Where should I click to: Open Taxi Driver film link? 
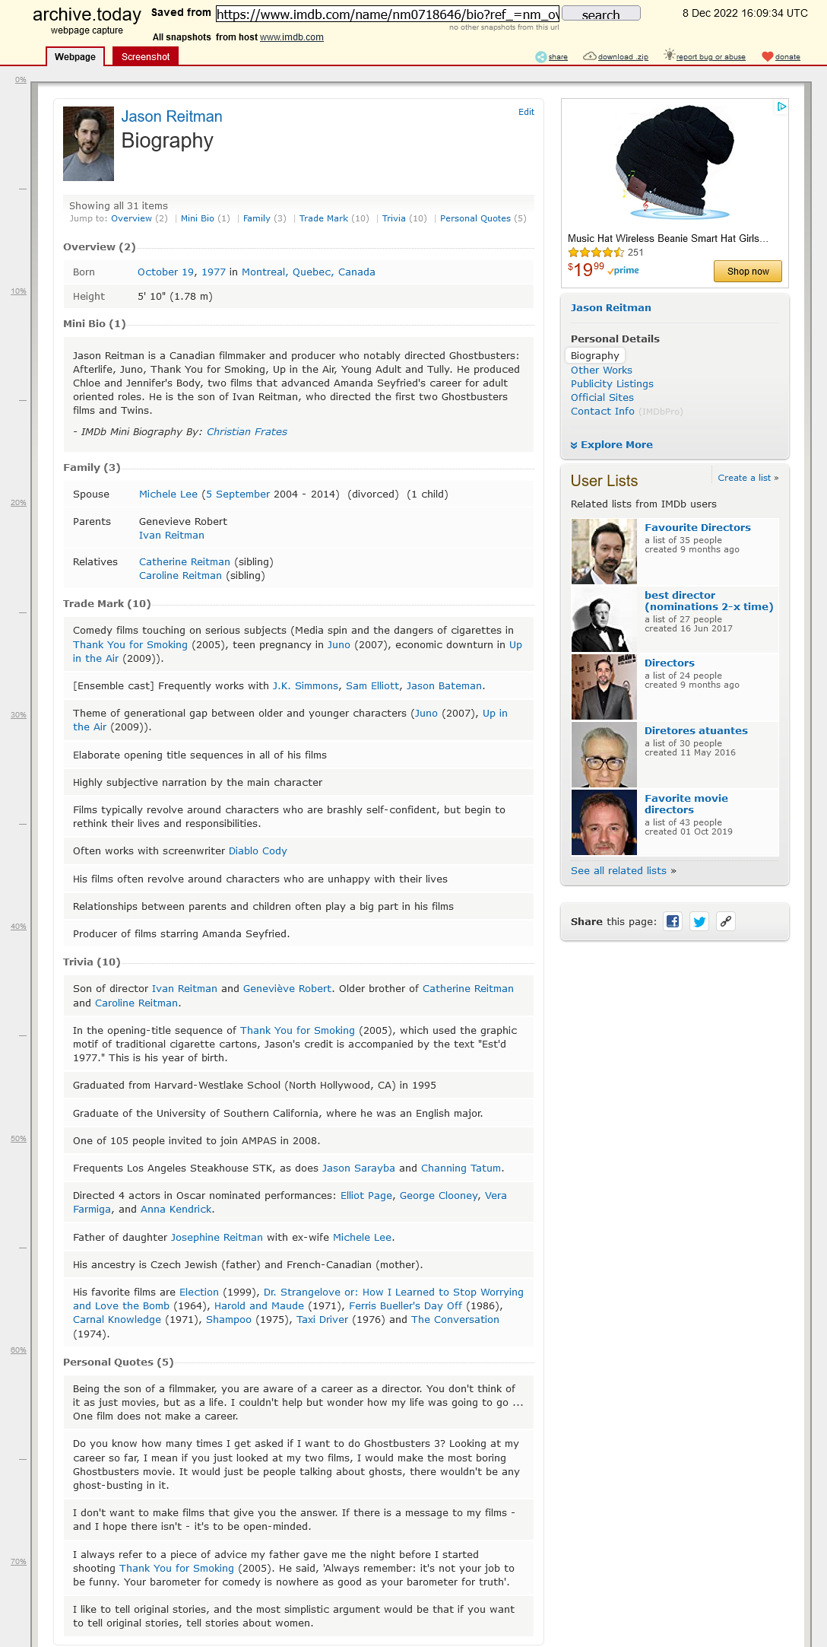point(322,1320)
